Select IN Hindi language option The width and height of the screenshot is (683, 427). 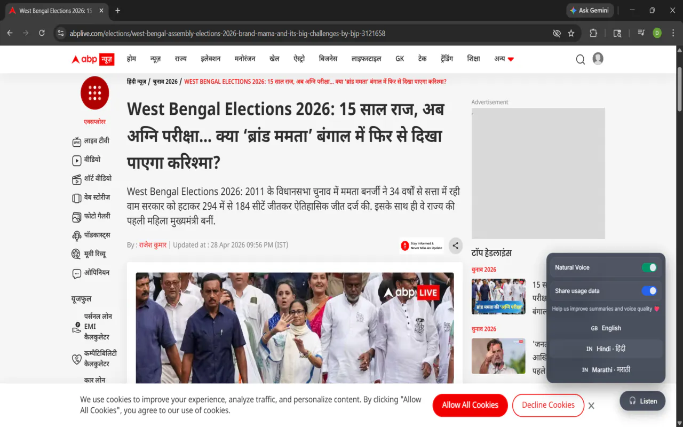(606, 349)
